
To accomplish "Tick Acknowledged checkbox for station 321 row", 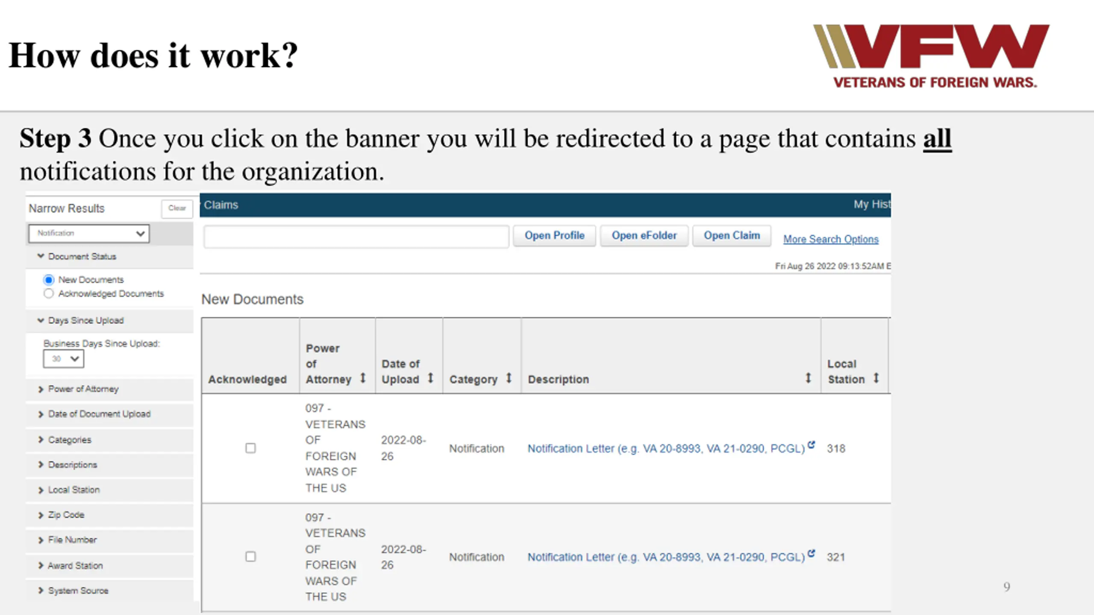I will 250,556.
